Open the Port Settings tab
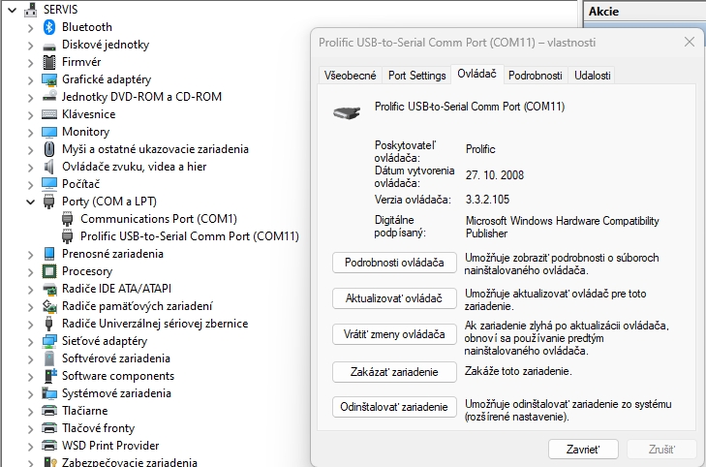This screenshot has width=706, height=467. [417, 76]
